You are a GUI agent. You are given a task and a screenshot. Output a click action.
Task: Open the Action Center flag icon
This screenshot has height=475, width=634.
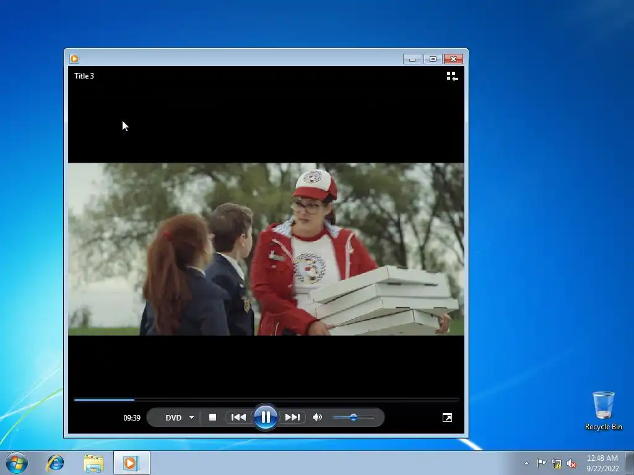pyautogui.click(x=541, y=463)
